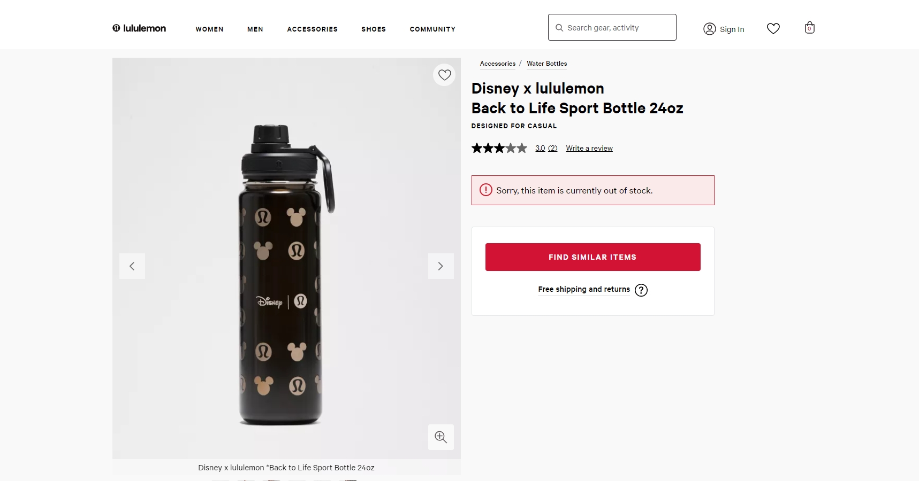
Task: Click Find Similar Items button
Action: (x=593, y=257)
